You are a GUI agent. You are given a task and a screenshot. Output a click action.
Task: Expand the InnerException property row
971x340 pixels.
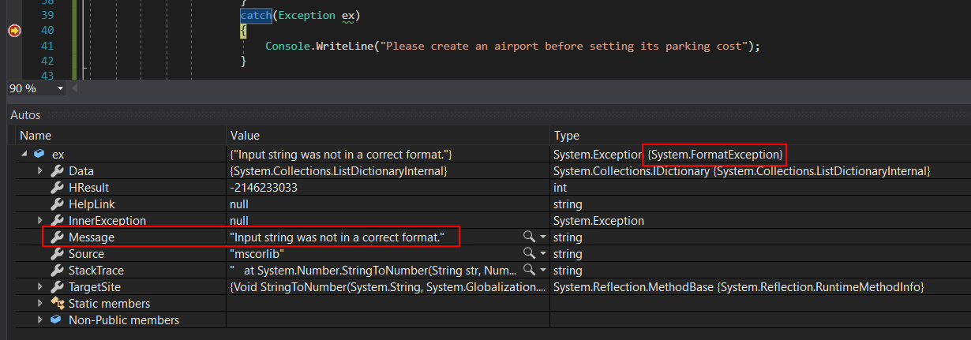point(40,220)
